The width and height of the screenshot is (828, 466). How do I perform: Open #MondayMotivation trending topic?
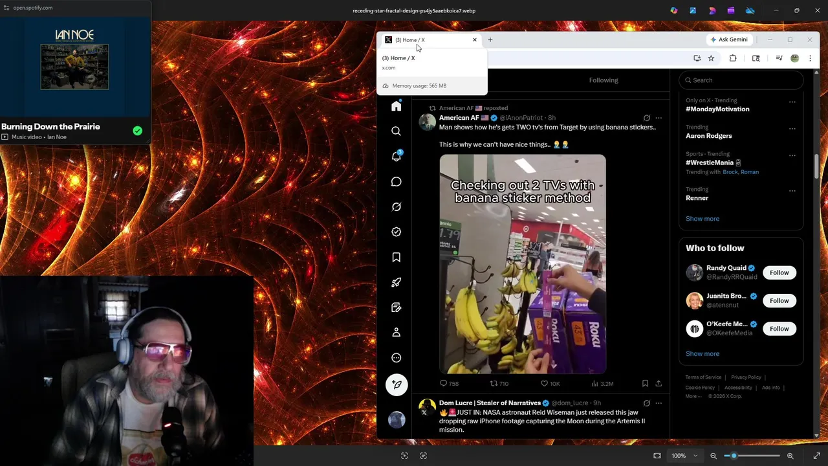717,109
